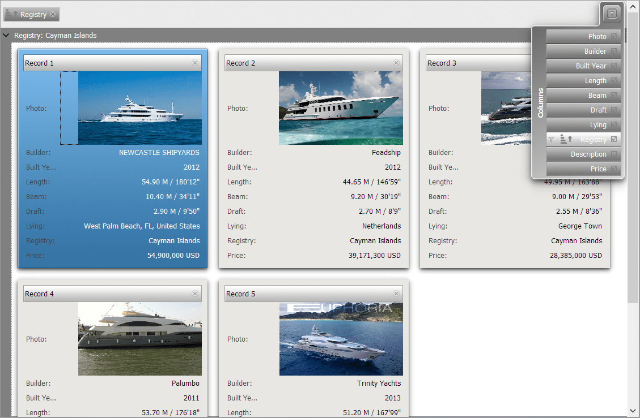The height and width of the screenshot is (418, 640).
Task: Close Record 1 card
Action: tap(195, 63)
